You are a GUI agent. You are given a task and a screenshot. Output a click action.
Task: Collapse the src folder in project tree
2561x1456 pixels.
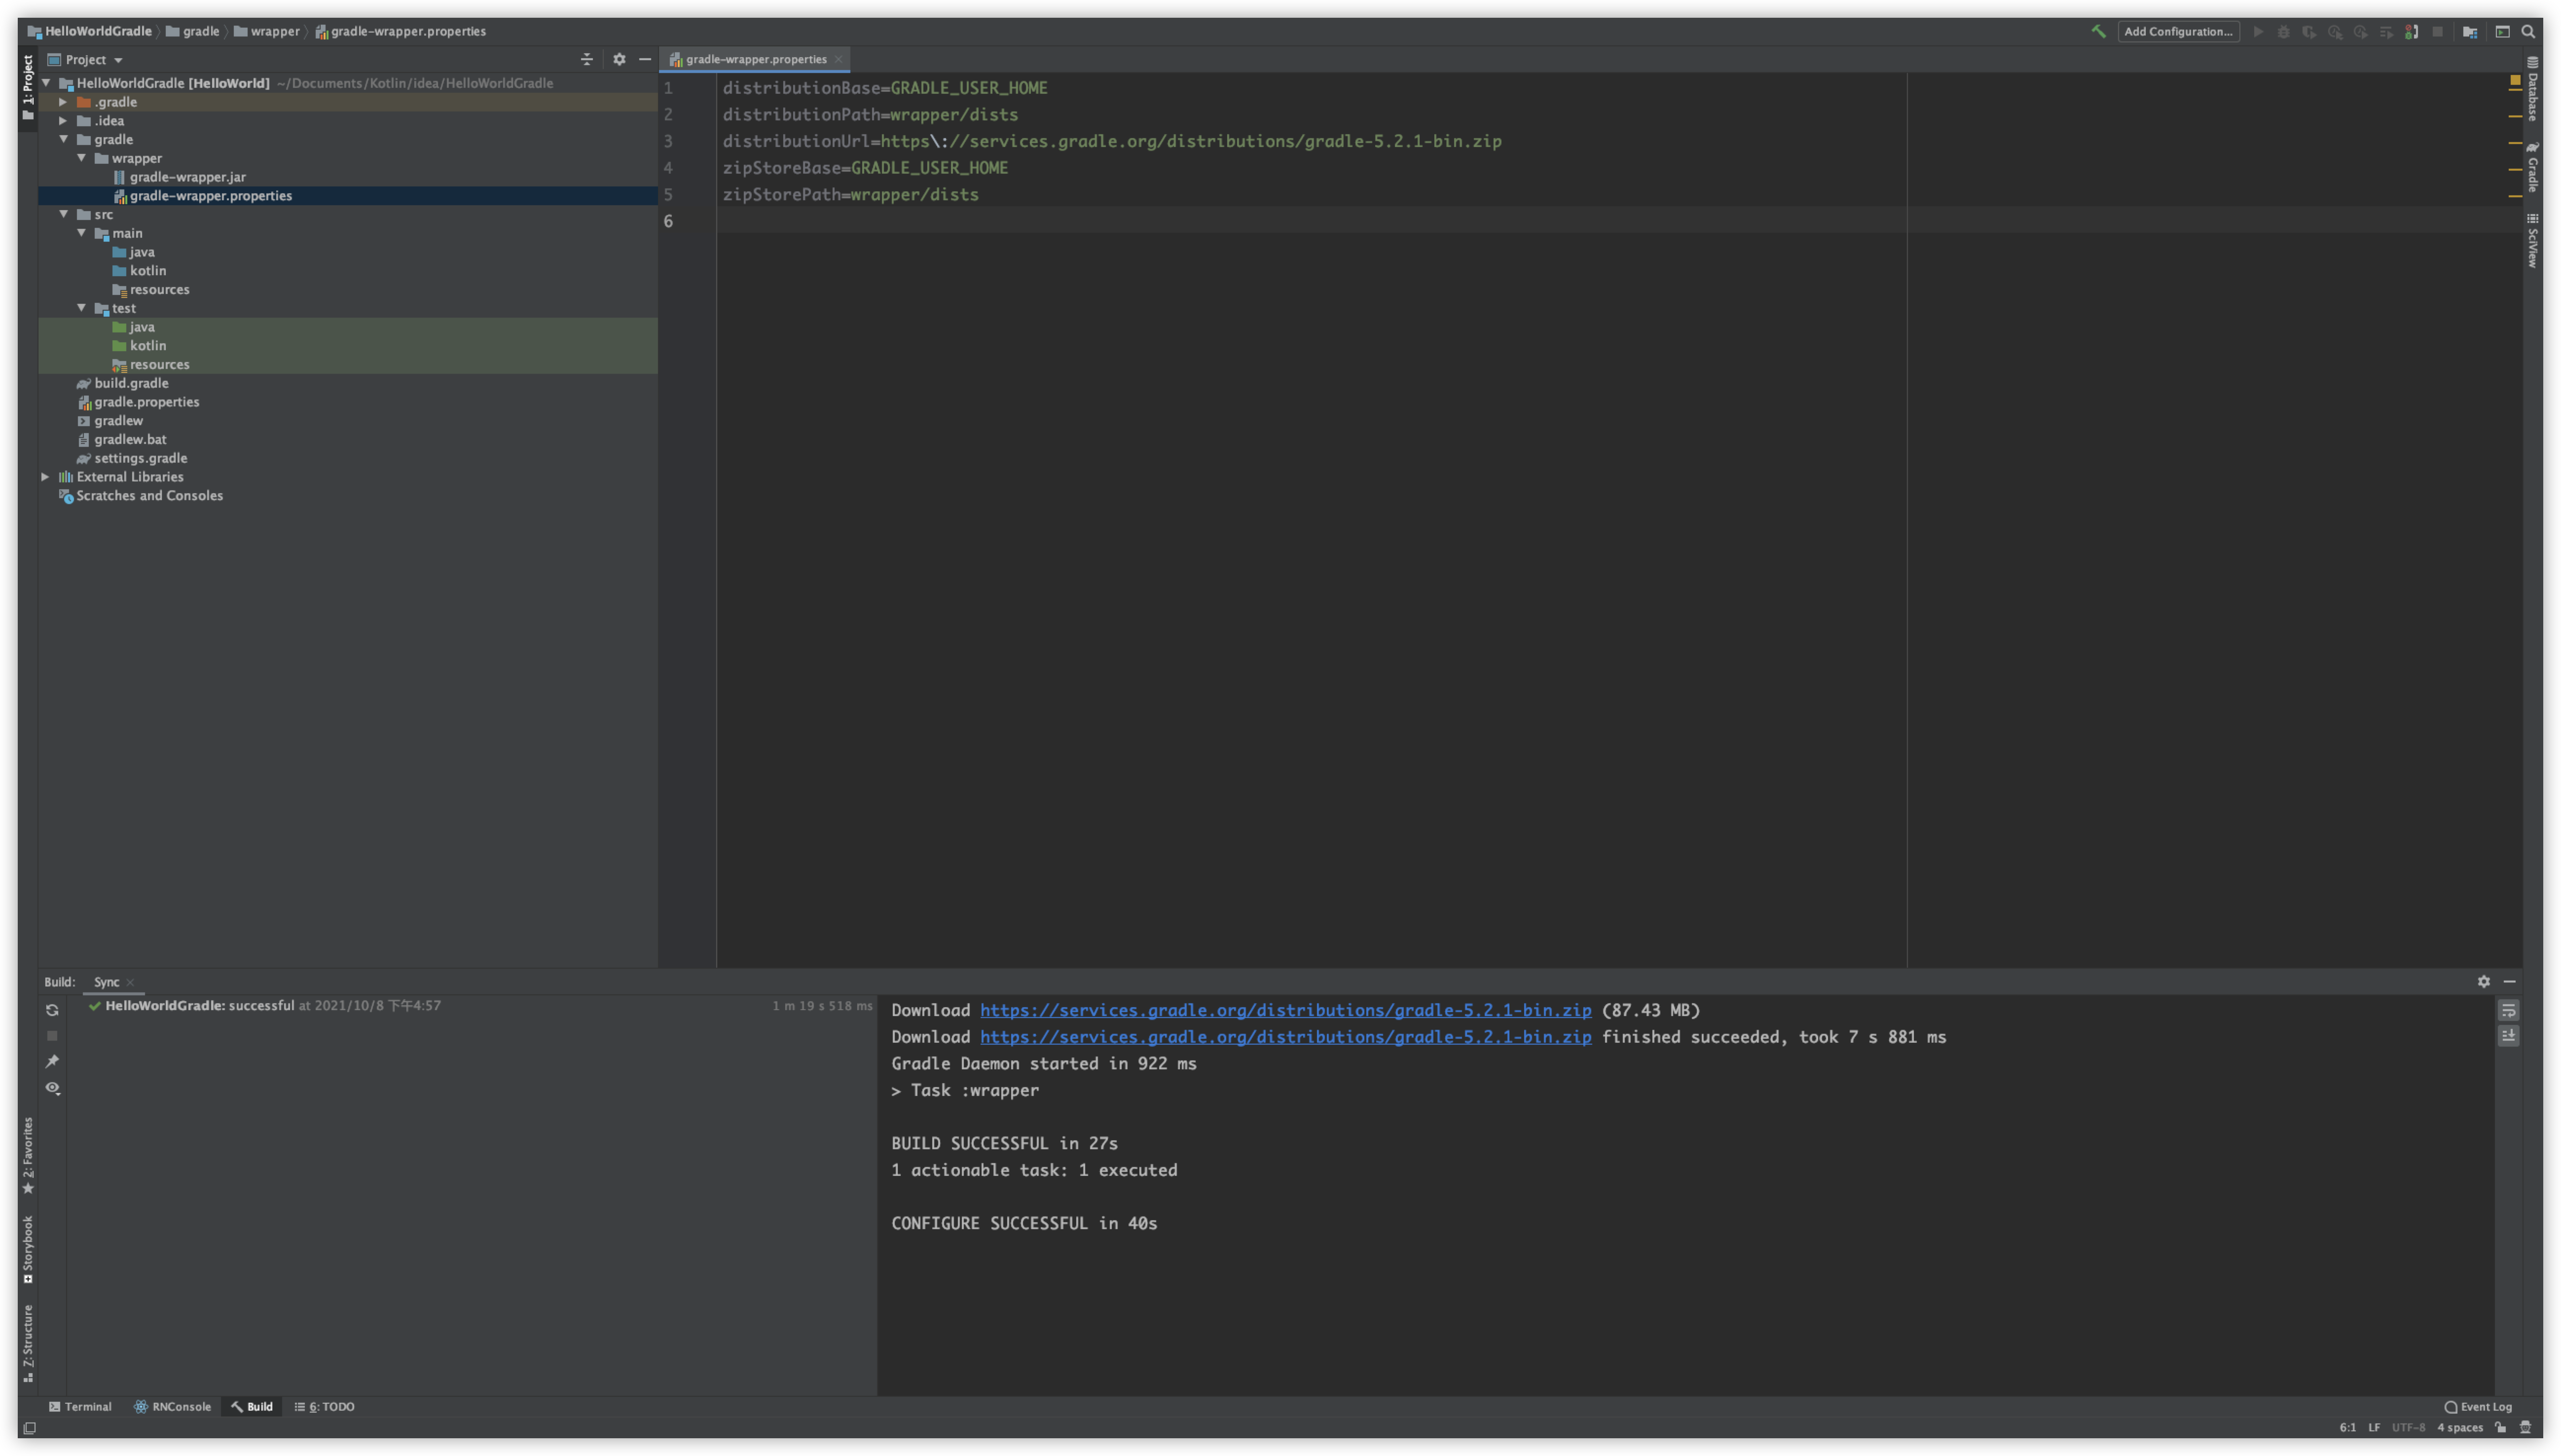pos(64,214)
